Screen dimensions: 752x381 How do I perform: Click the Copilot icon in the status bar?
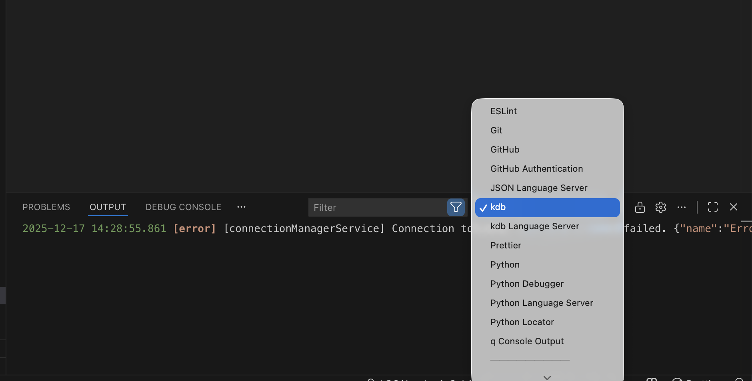(652, 379)
